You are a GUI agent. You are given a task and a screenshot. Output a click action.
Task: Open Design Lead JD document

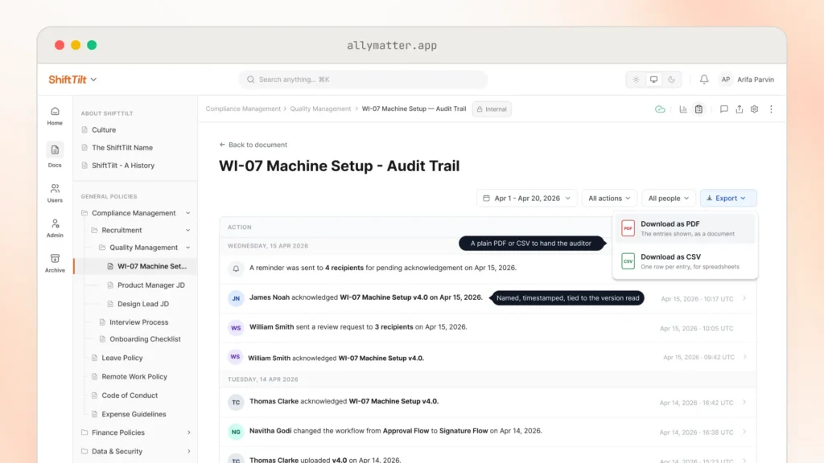[143, 304]
